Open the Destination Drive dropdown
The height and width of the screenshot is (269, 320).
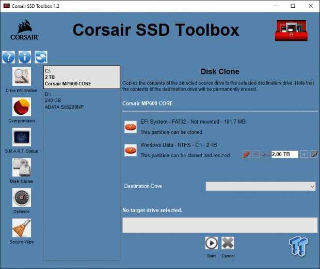(261, 186)
